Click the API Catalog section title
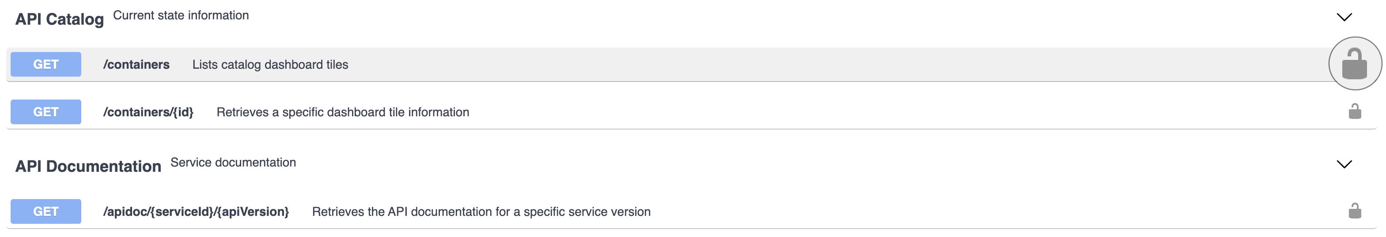Screen dimensions: 1386x237 click(59, 19)
